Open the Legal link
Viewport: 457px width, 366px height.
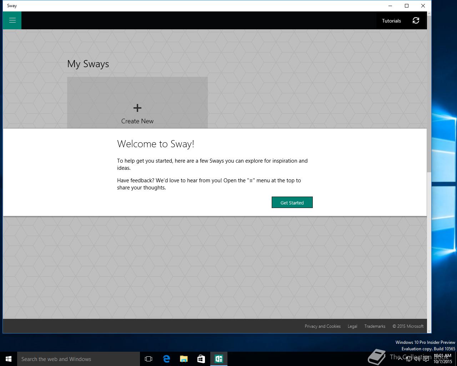[x=352, y=326]
